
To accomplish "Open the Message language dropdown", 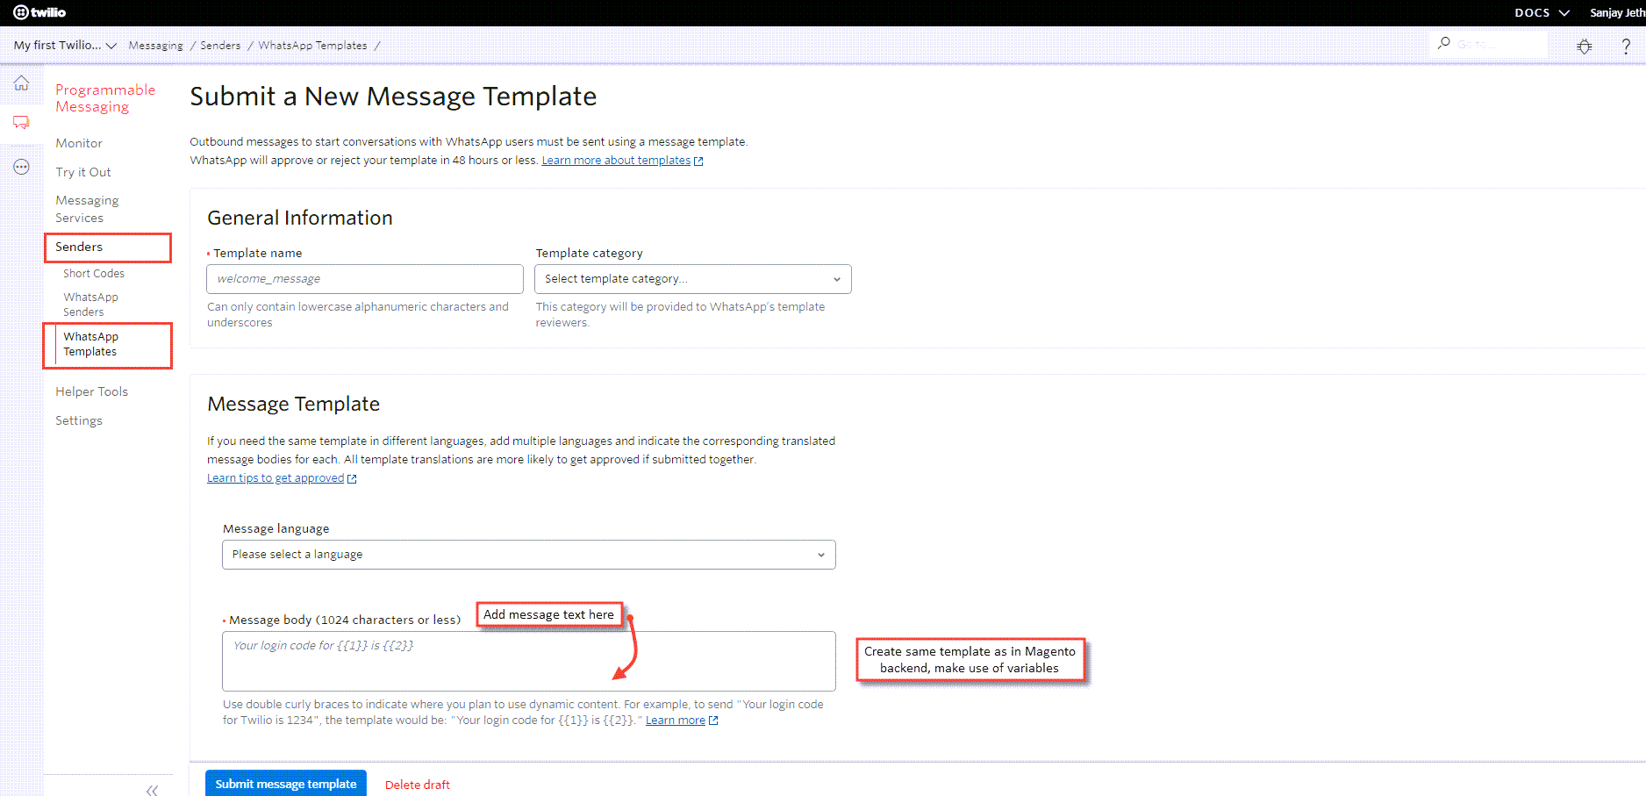I will (x=529, y=555).
